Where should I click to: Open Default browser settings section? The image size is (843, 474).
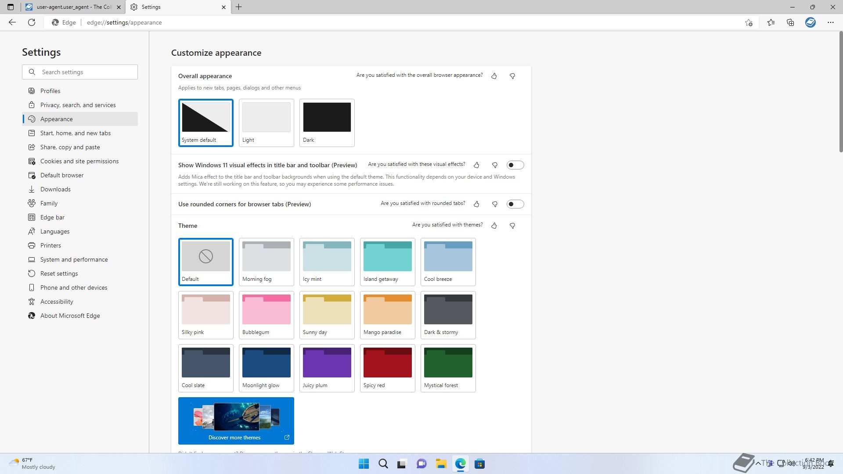click(x=80, y=175)
